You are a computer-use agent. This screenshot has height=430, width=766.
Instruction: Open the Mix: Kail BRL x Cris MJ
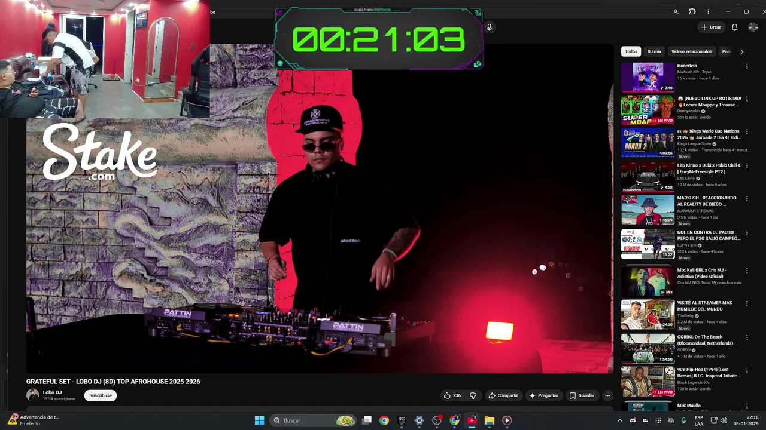[648, 281]
